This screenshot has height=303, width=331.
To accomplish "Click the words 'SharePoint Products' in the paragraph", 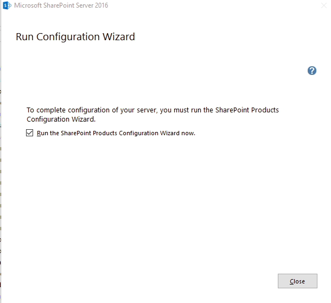I will [x=247, y=110].
